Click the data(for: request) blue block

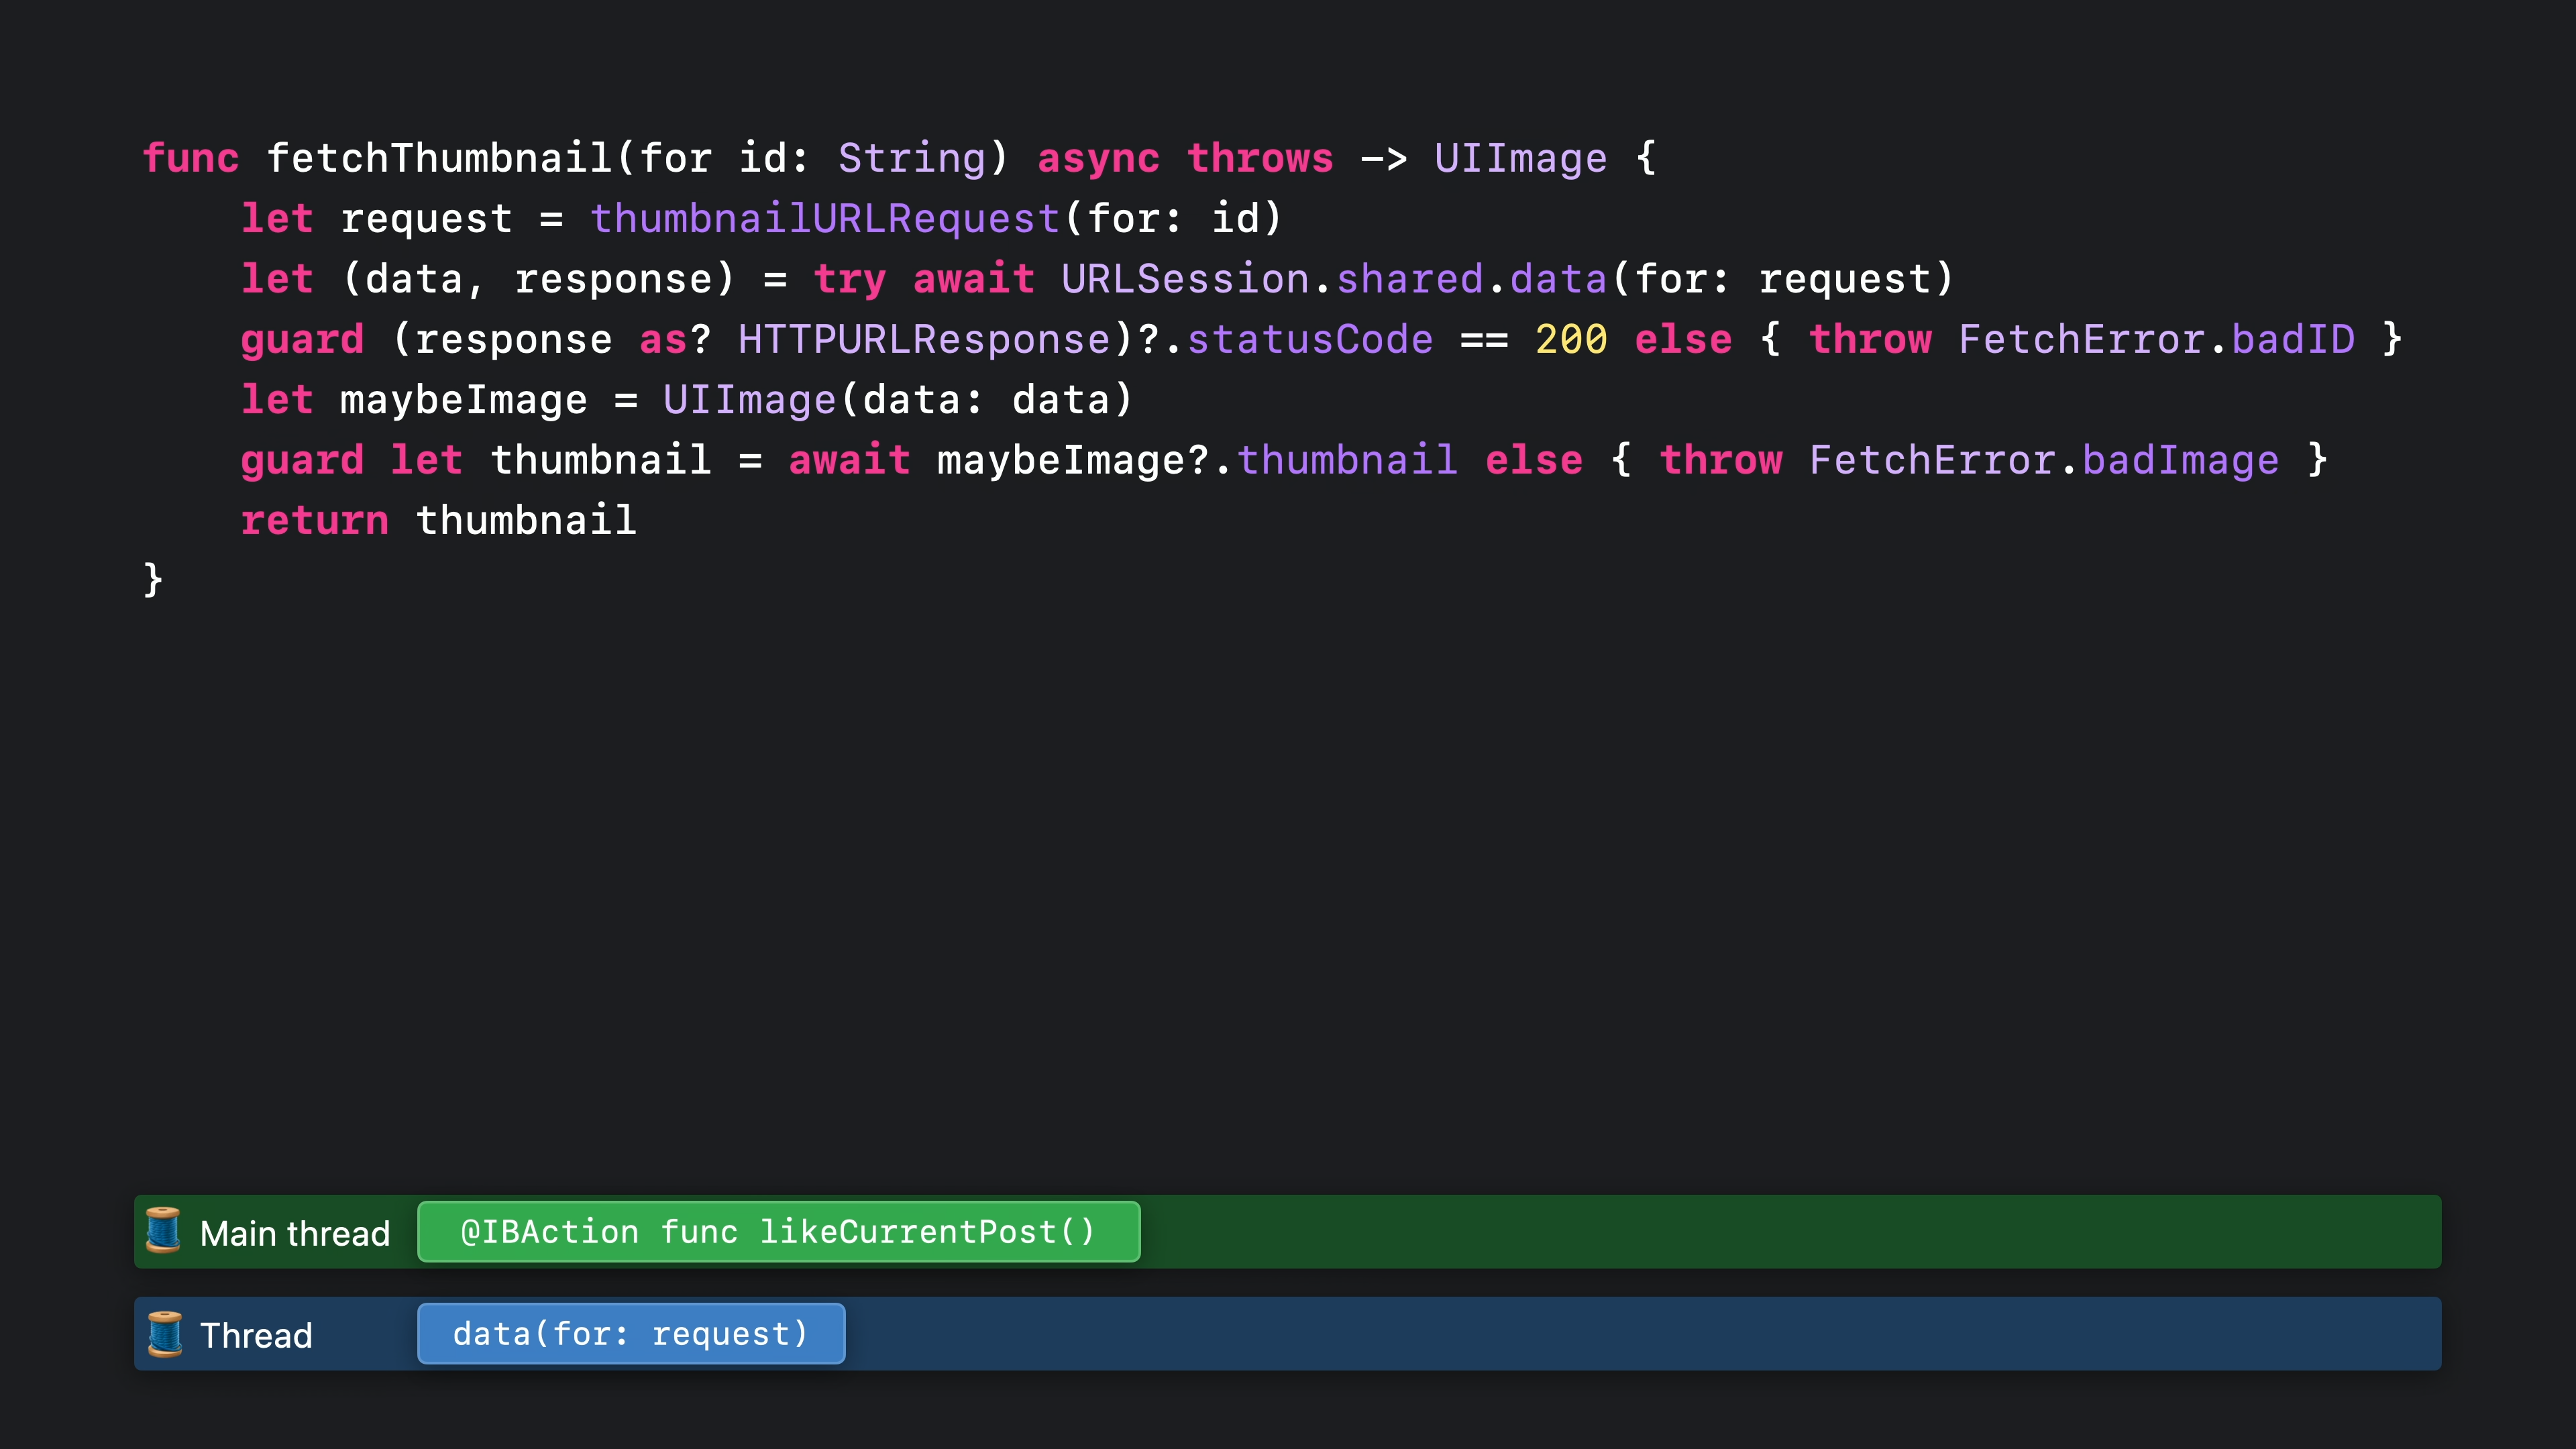click(630, 1334)
